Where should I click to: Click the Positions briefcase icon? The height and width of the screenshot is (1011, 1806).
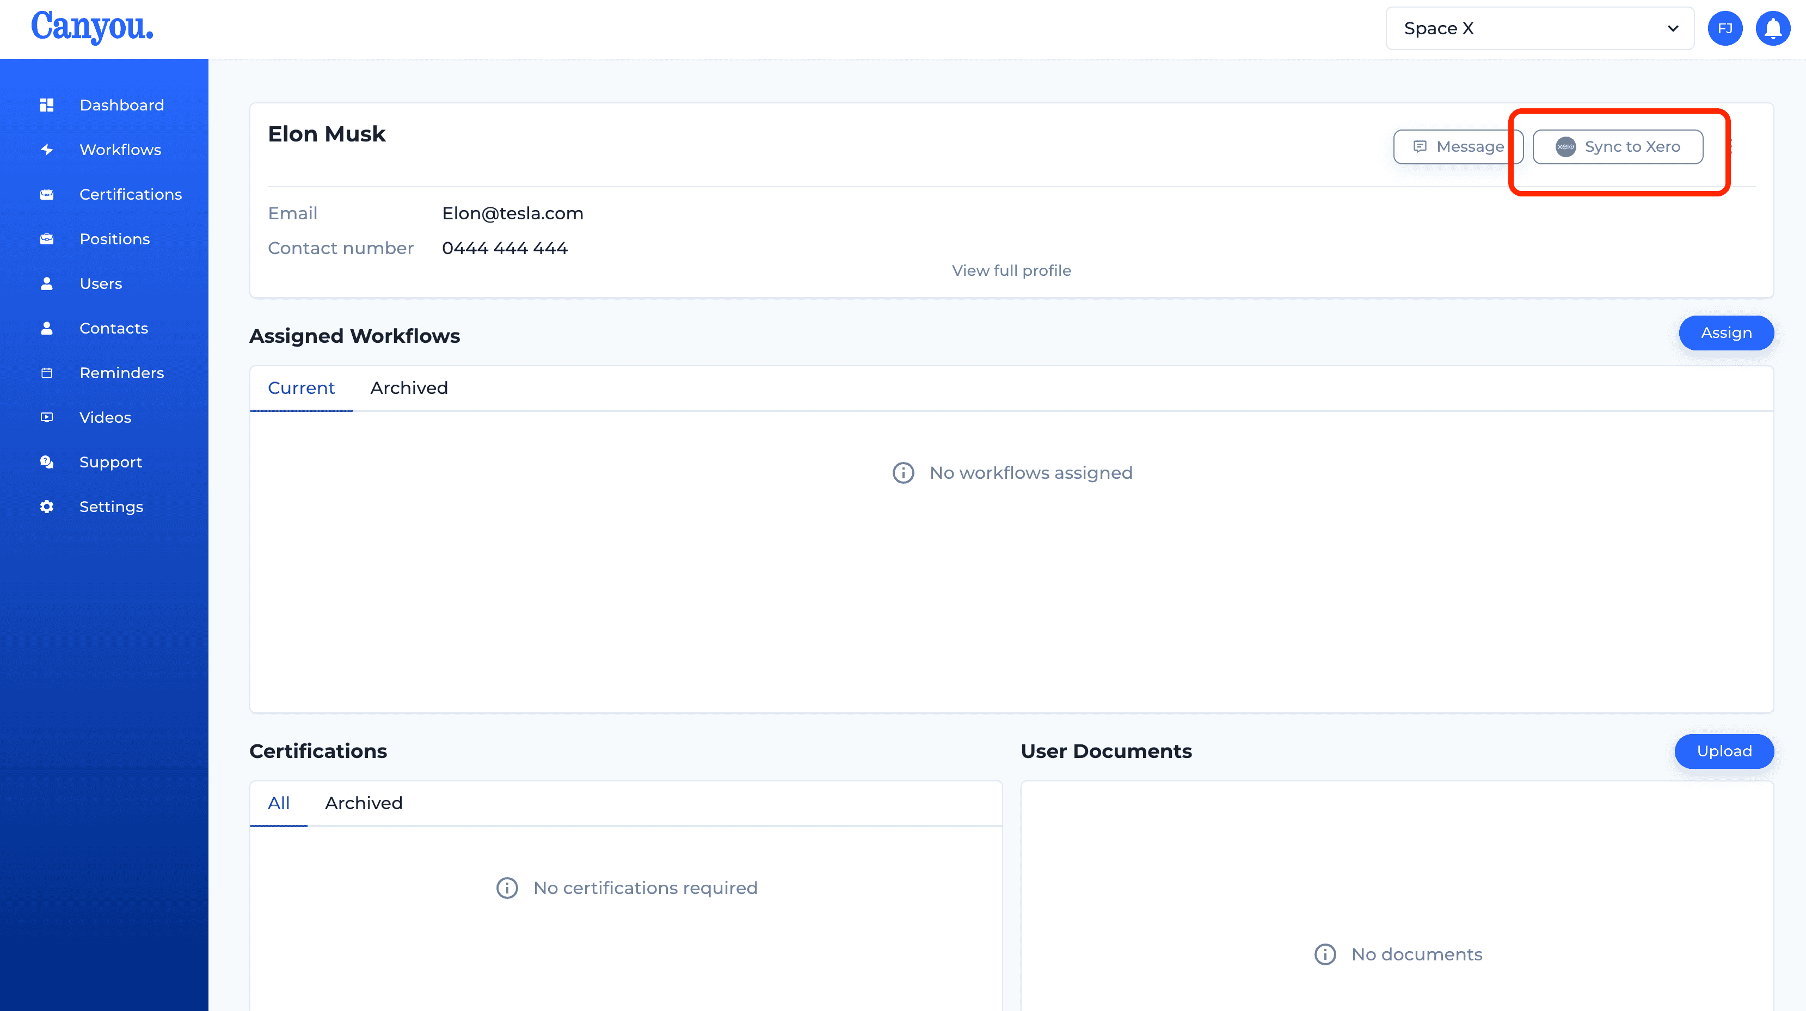click(x=47, y=239)
